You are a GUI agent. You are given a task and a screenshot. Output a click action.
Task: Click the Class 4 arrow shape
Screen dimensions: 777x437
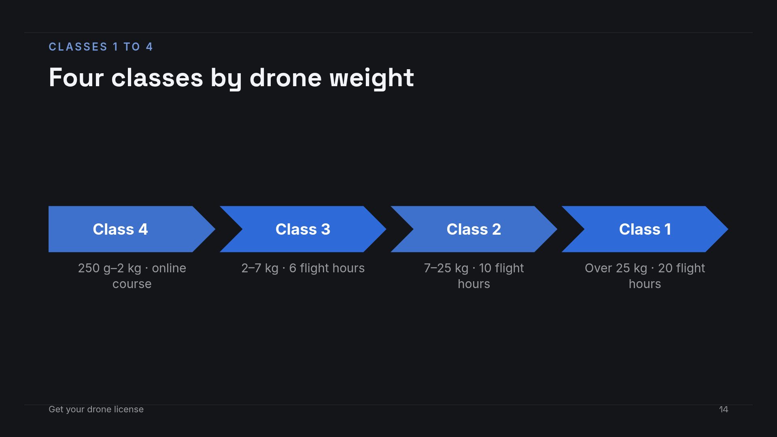point(132,229)
